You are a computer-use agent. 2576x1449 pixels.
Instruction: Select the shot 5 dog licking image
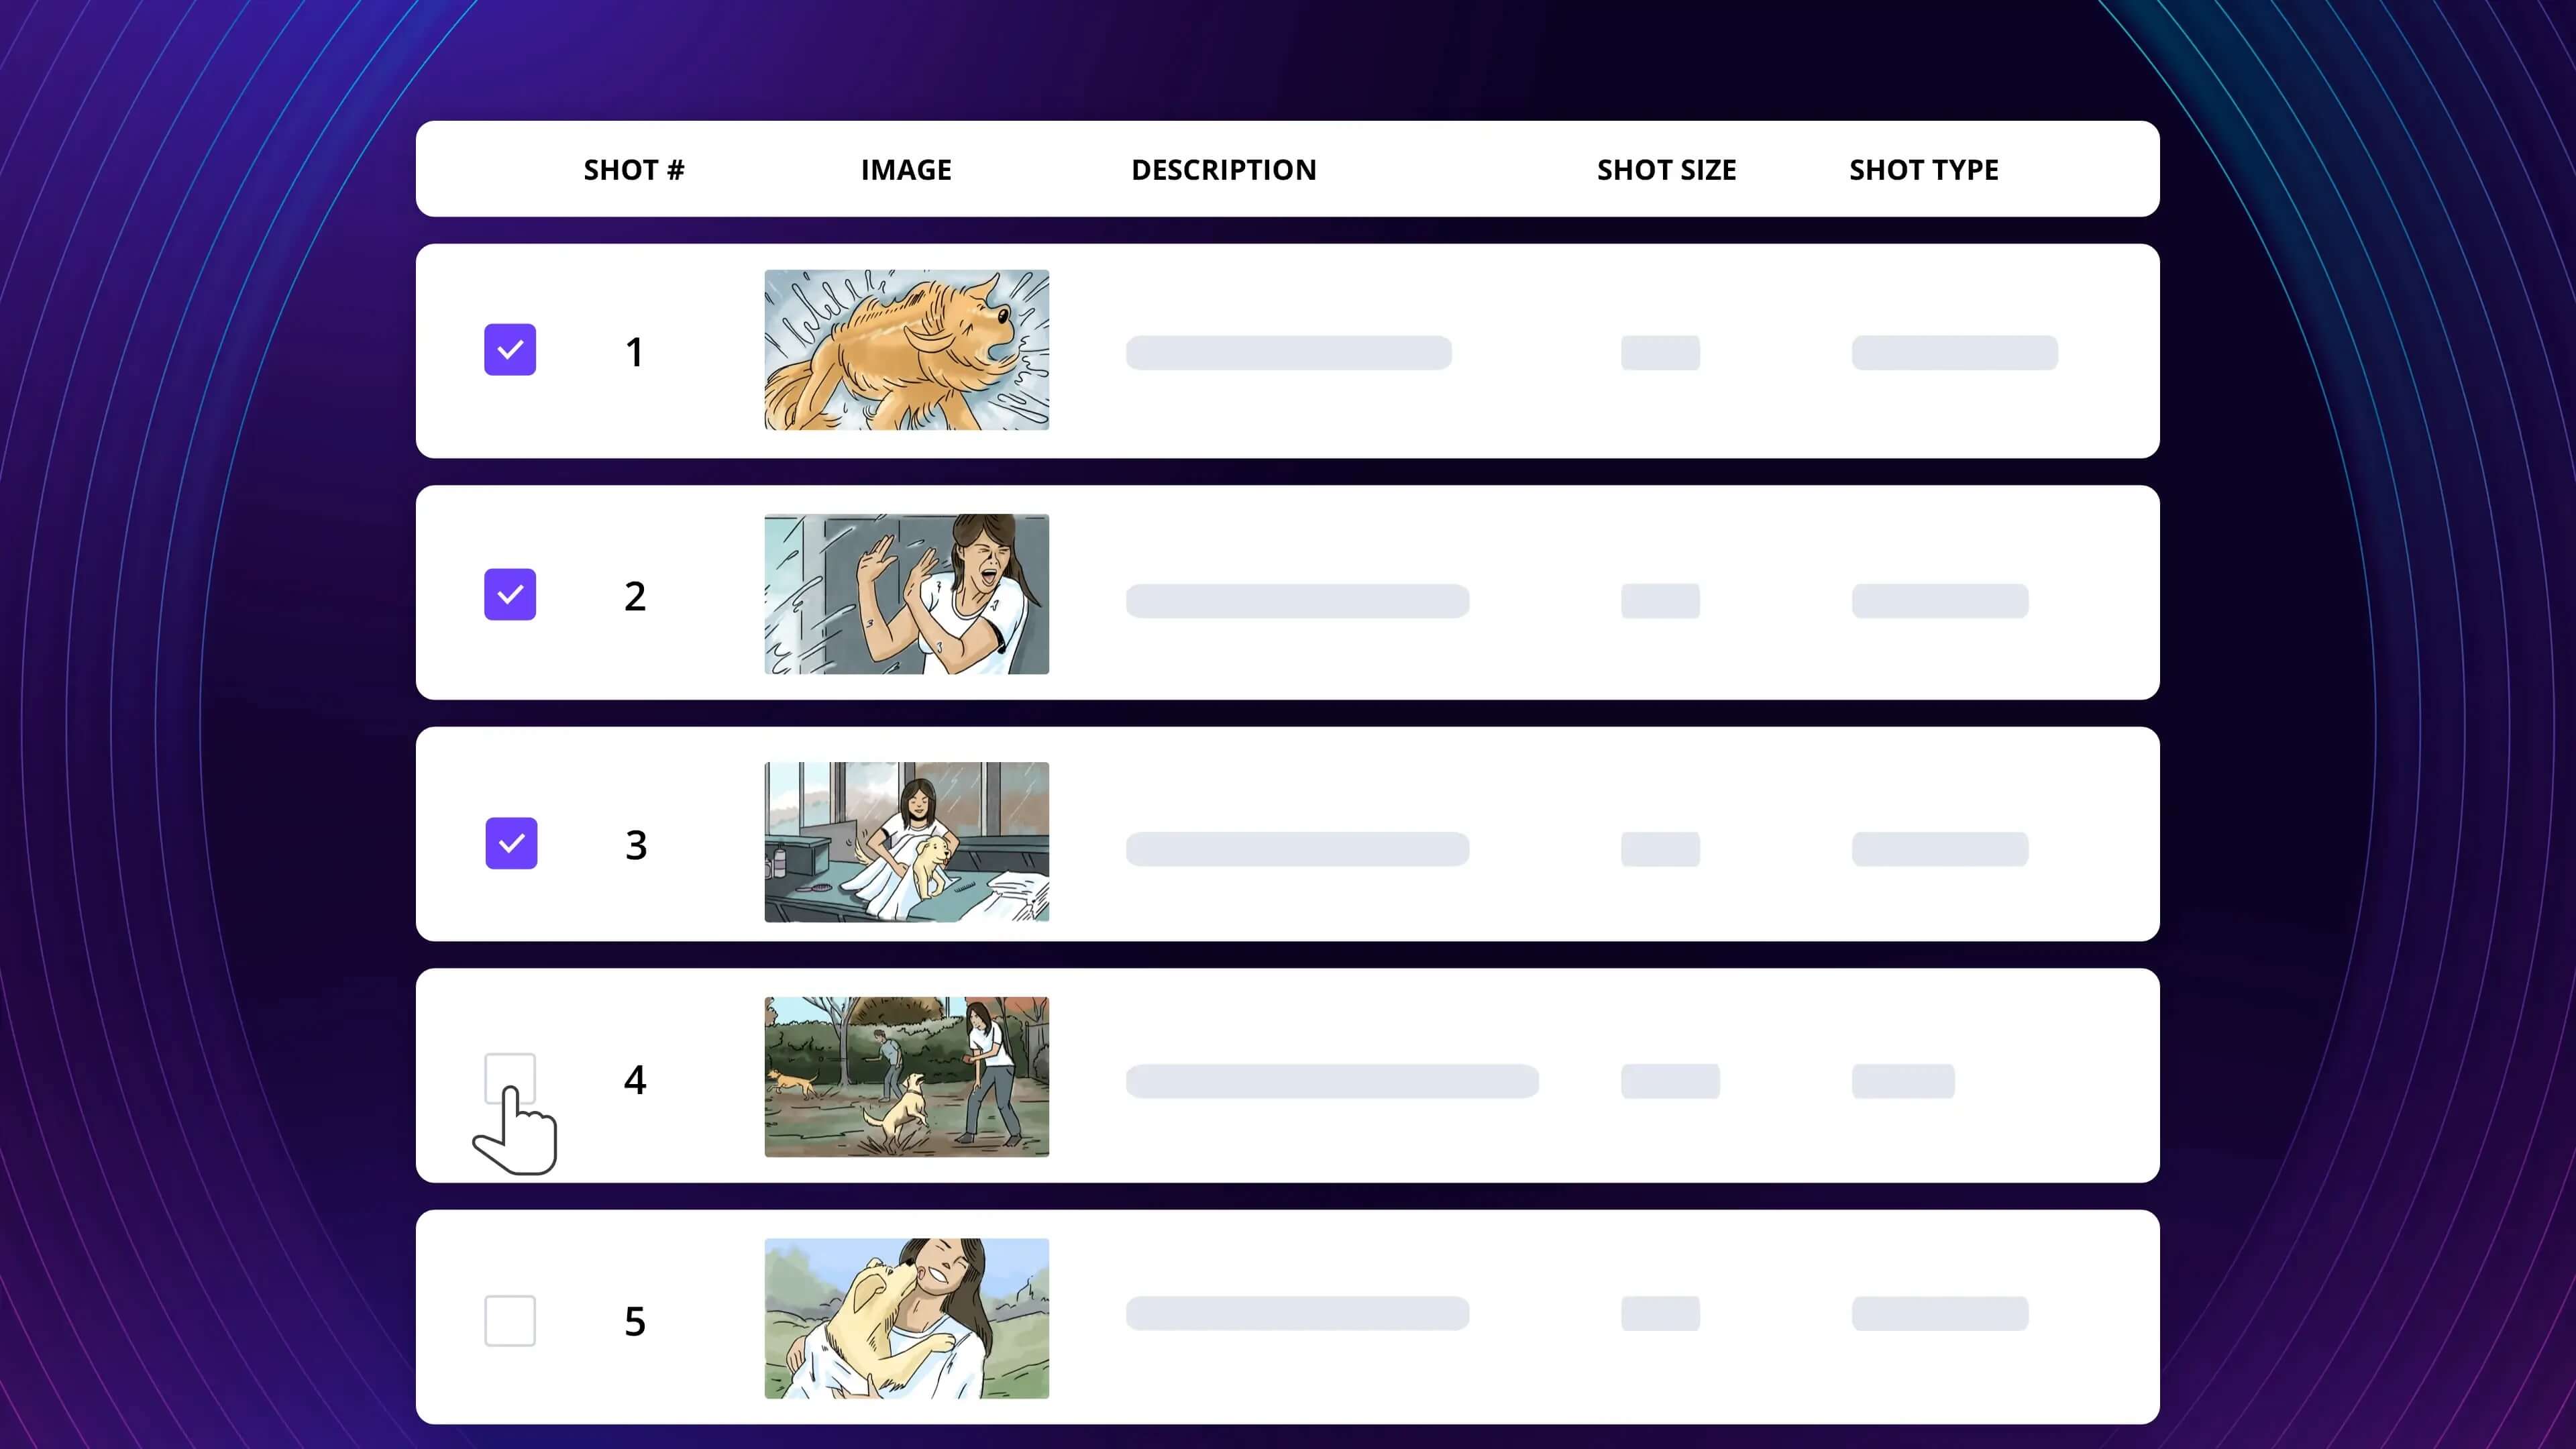906,1318
